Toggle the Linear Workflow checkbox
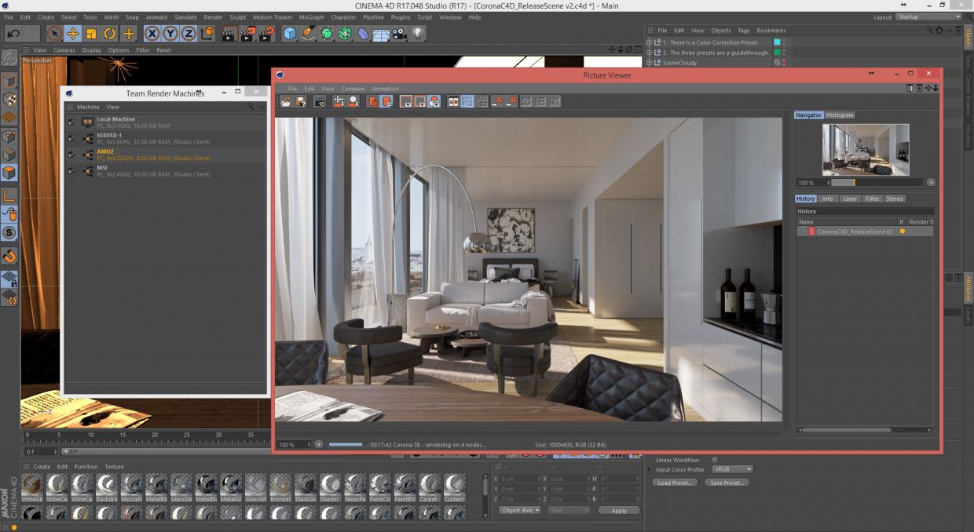This screenshot has width=974, height=532. tap(715, 460)
